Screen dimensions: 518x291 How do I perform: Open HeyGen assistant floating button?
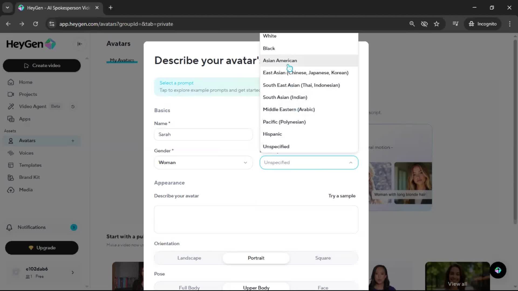498,270
